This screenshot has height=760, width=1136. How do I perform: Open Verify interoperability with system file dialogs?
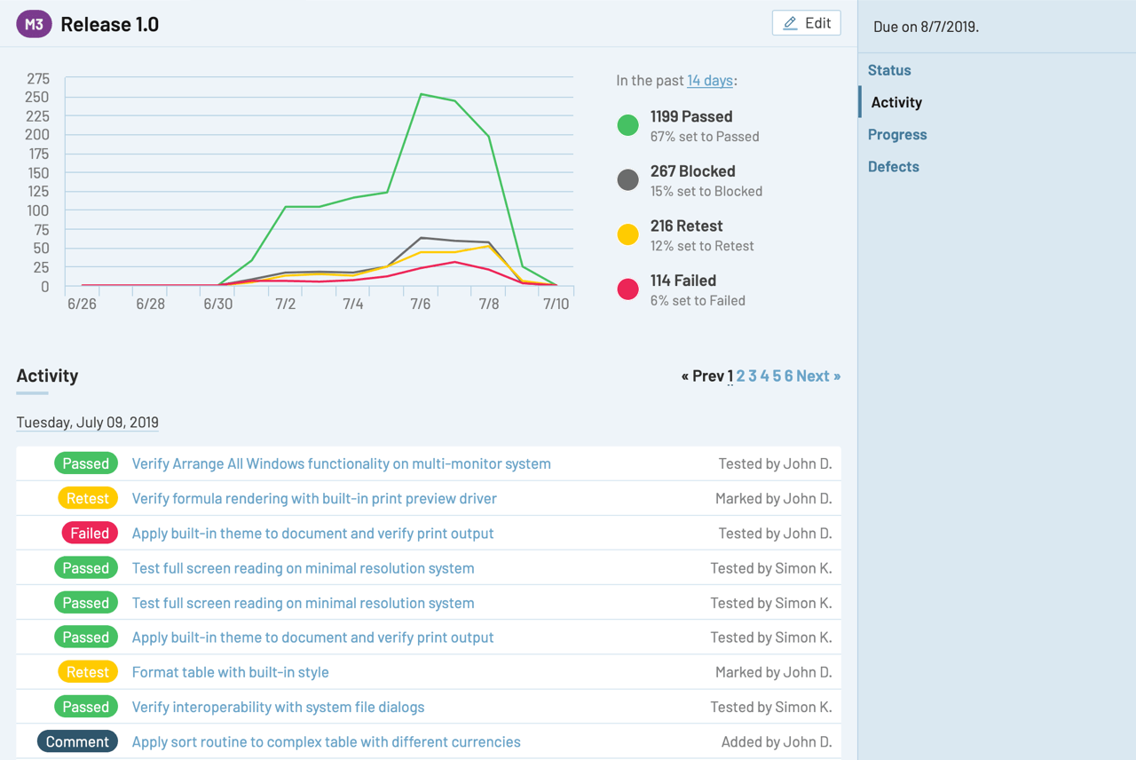(x=279, y=707)
